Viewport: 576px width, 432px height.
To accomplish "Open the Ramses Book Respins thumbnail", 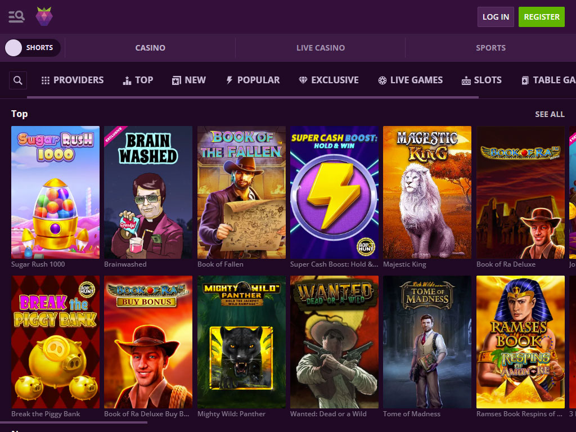I will (520, 342).
